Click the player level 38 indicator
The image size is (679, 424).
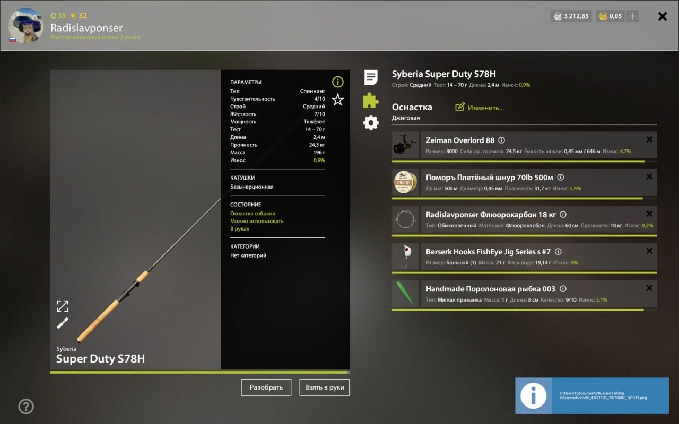pos(58,16)
